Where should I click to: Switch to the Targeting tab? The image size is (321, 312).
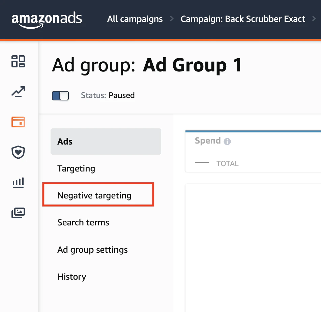point(76,168)
